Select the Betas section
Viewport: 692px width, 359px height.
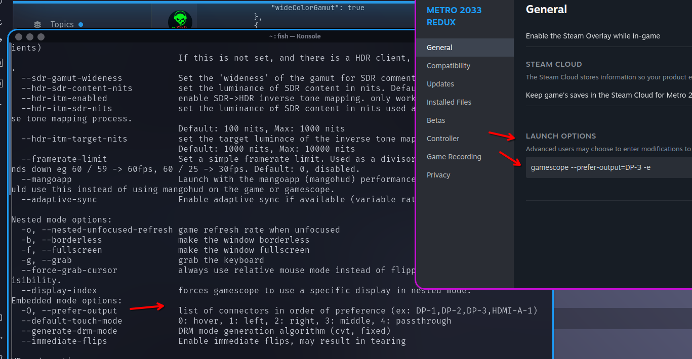tap(436, 120)
